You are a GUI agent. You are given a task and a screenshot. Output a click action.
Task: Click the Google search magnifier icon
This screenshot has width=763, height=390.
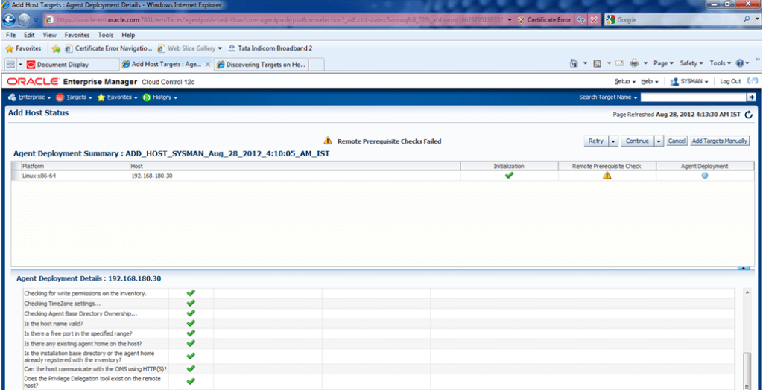click(747, 20)
